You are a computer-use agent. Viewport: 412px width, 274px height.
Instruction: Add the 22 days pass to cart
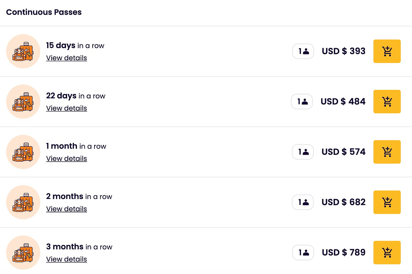click(x=387, y=102)
